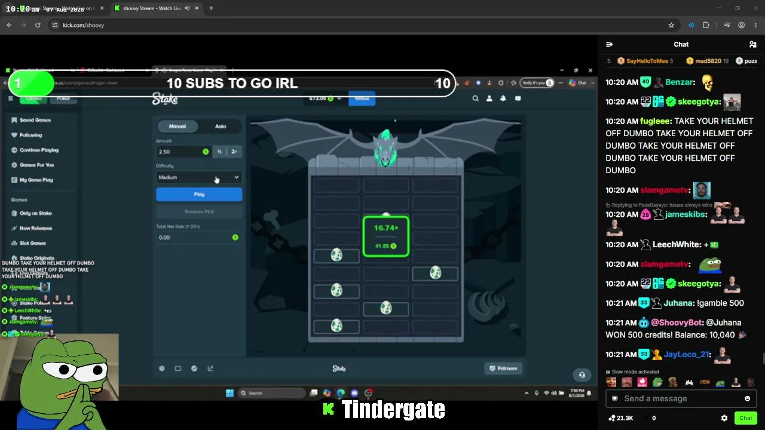
Task: Collapse the Kick chat panel
Action: pos(609,44)
